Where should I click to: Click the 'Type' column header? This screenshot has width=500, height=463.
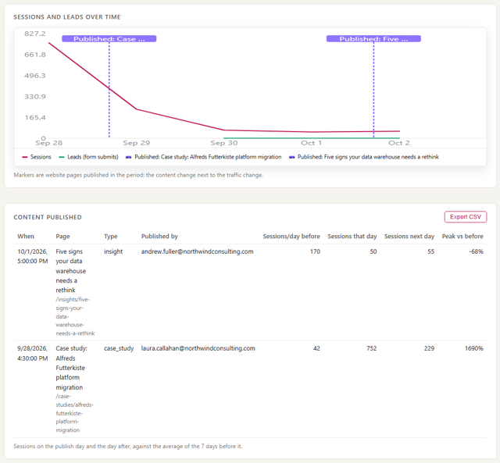[x=111, y=236]
